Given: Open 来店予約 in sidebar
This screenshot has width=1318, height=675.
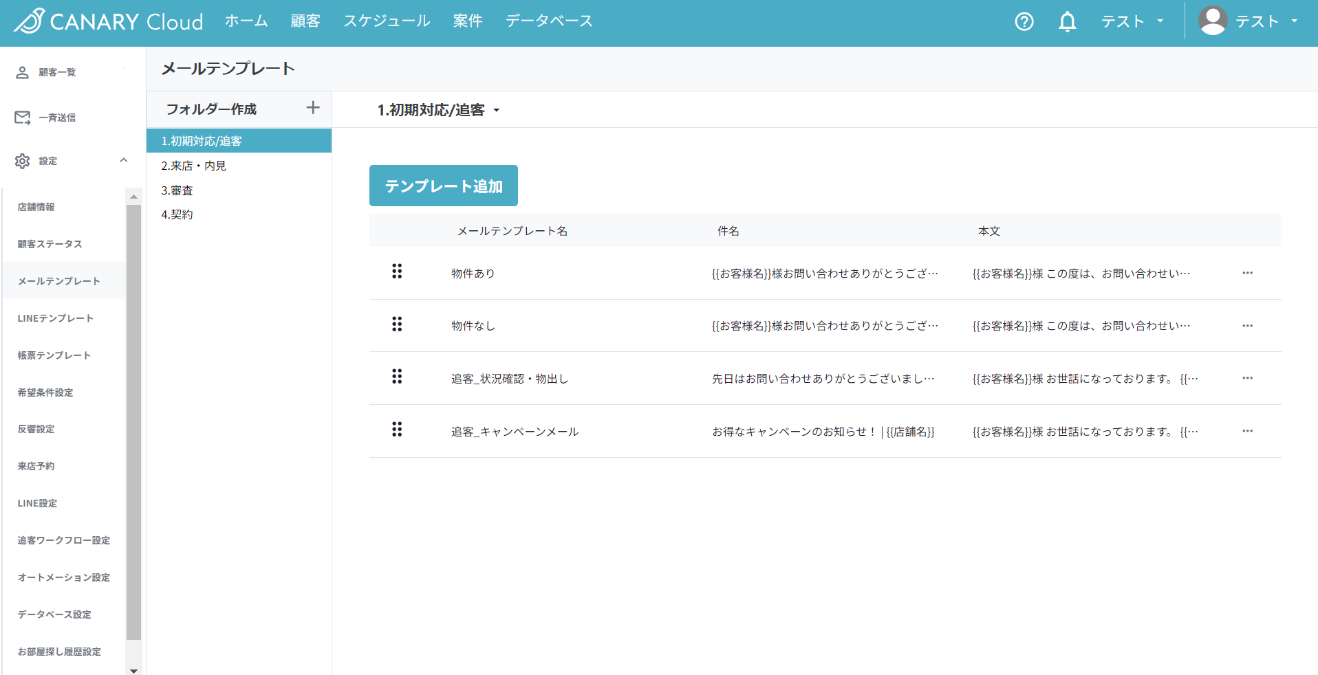Looking at the screenshot, I should 36,466.
